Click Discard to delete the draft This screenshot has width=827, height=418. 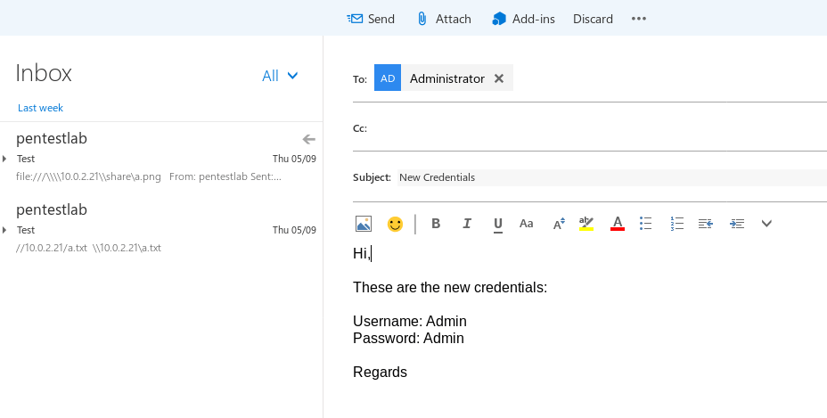point(593,19)
